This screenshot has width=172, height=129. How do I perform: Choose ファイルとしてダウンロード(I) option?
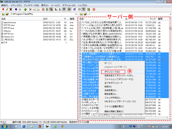click(x=121, y=79)
